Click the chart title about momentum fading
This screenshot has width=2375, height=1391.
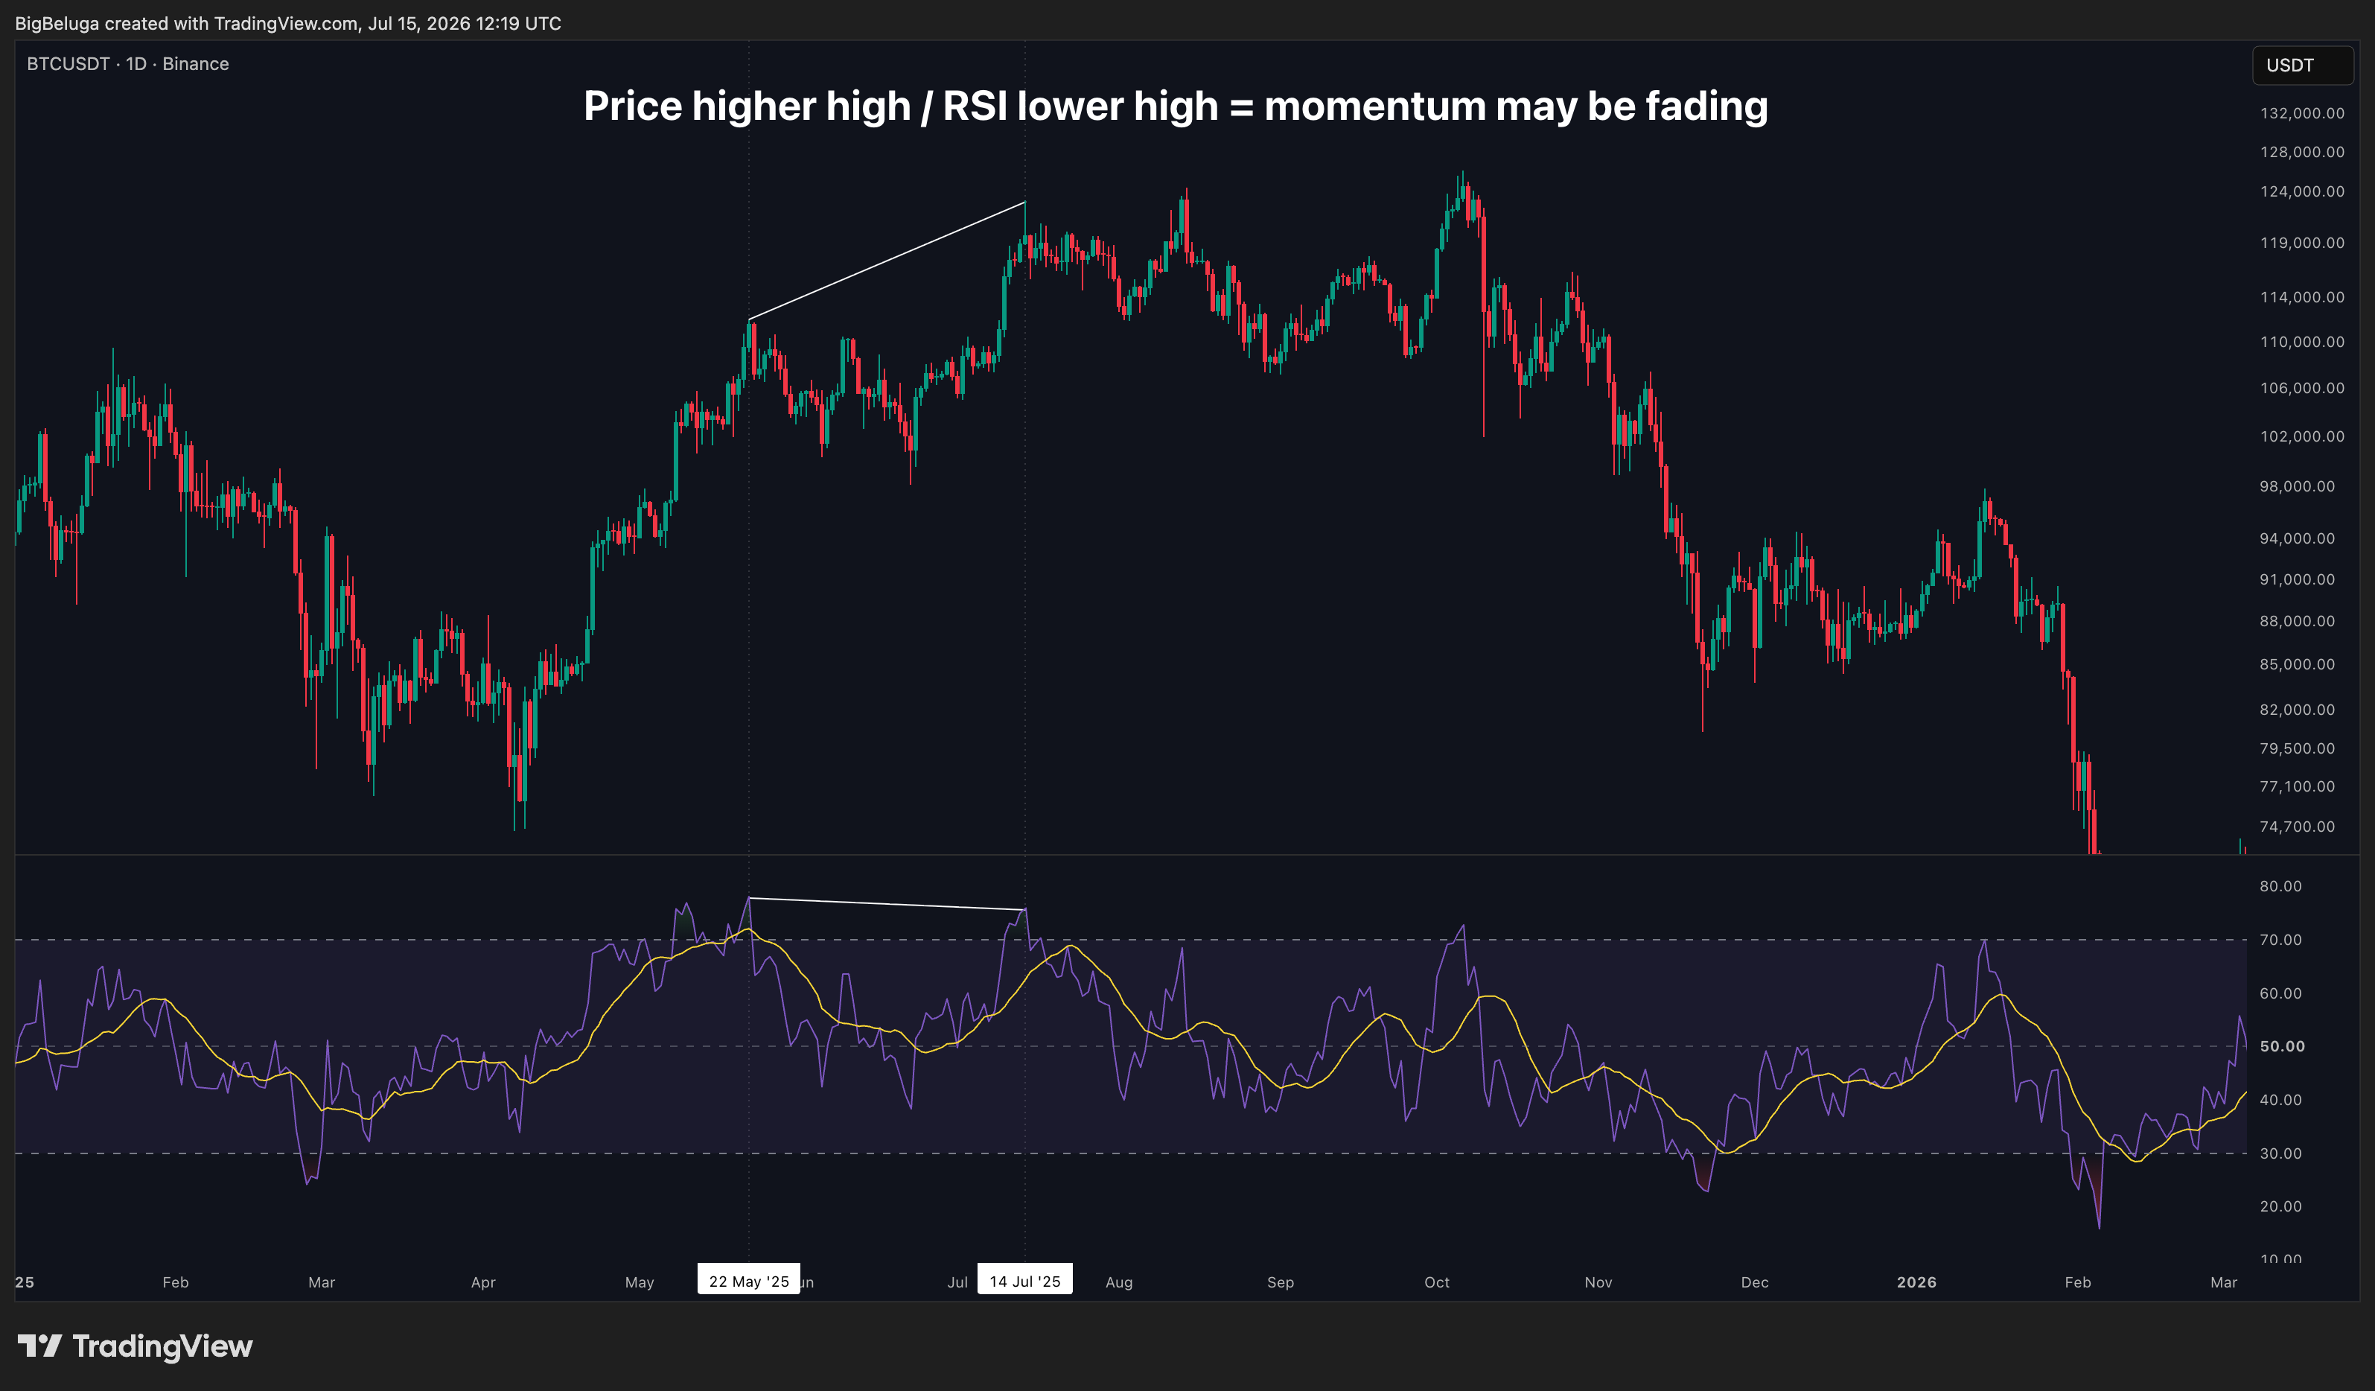point(1176,106)
